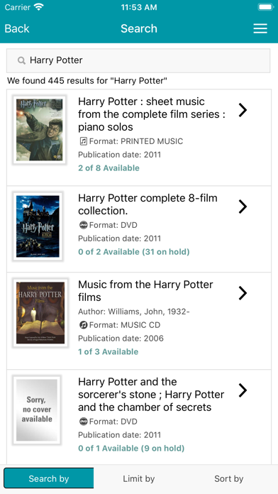Screen dimensions: 278x494
Task: Tap the 'no cover available' placeholder
Action: [37, 410]
